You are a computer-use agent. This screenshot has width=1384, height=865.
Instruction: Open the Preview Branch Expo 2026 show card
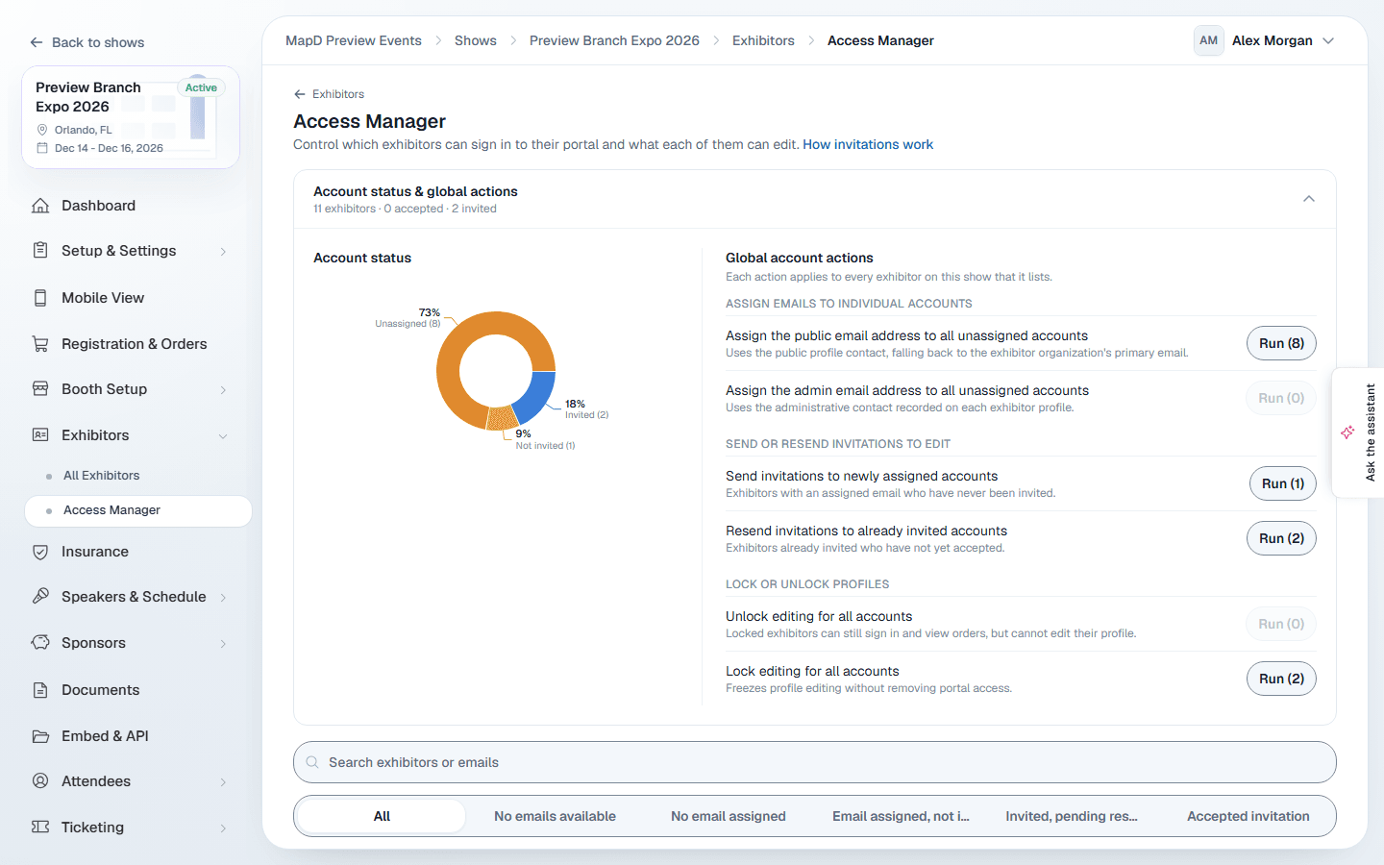tap(131, 117)
